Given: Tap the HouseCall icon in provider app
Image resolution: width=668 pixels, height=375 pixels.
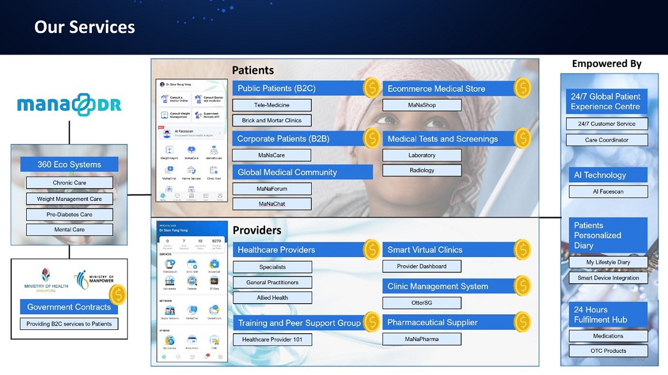Looking at the screenshot, I should tap(214, 265).
